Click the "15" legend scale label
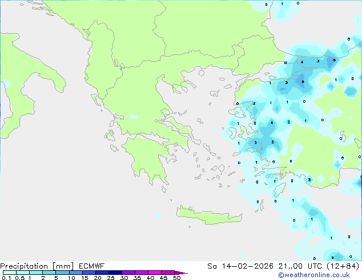The width and height of the screenshot is (362, 280). pyautogui.click(x=85, y=278)
